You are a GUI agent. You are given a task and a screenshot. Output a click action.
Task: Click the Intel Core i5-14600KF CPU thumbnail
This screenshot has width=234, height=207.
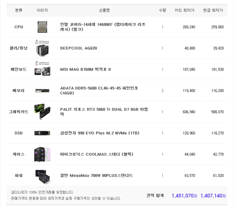[42, 27]
